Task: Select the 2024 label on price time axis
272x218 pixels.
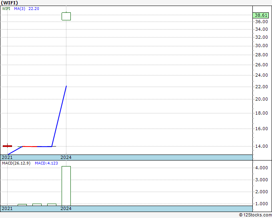Action: 66,157
